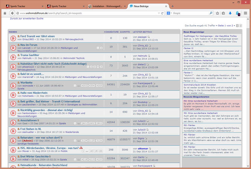The width and height of the screenshot is (251, 169).
Task: Close the Neue Beiträge tab
Action: coord(166,6)
